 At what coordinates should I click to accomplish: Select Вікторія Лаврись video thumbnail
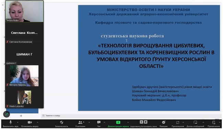click(x=24, y=76)
